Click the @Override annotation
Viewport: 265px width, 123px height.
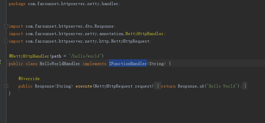[x=29, y=79]
